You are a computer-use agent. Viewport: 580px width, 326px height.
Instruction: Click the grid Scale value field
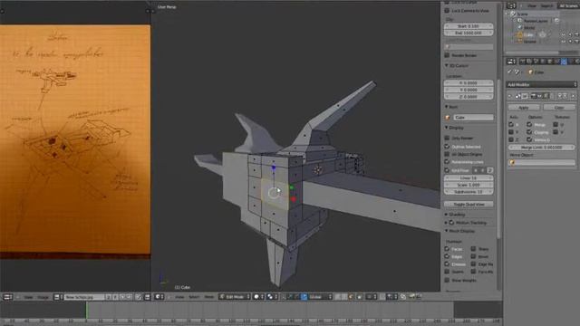click(x=469, y=185)
